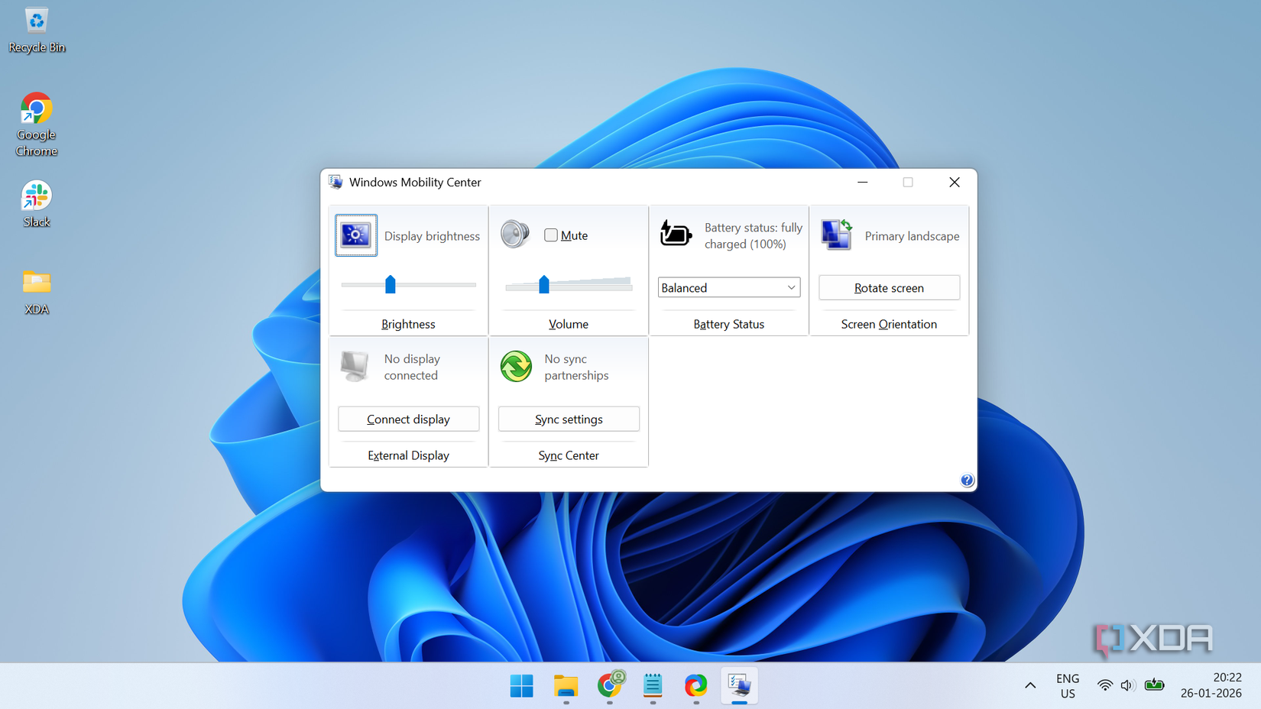Click the 'Primary landscape' text
The height and width of the screenshot is (709, 1261).
912,236
